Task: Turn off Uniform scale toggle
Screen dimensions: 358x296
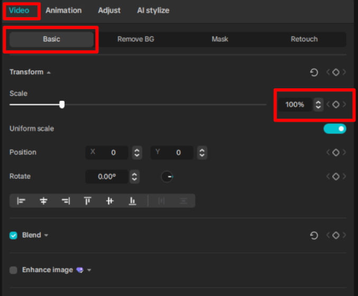Action: [335, 129]
